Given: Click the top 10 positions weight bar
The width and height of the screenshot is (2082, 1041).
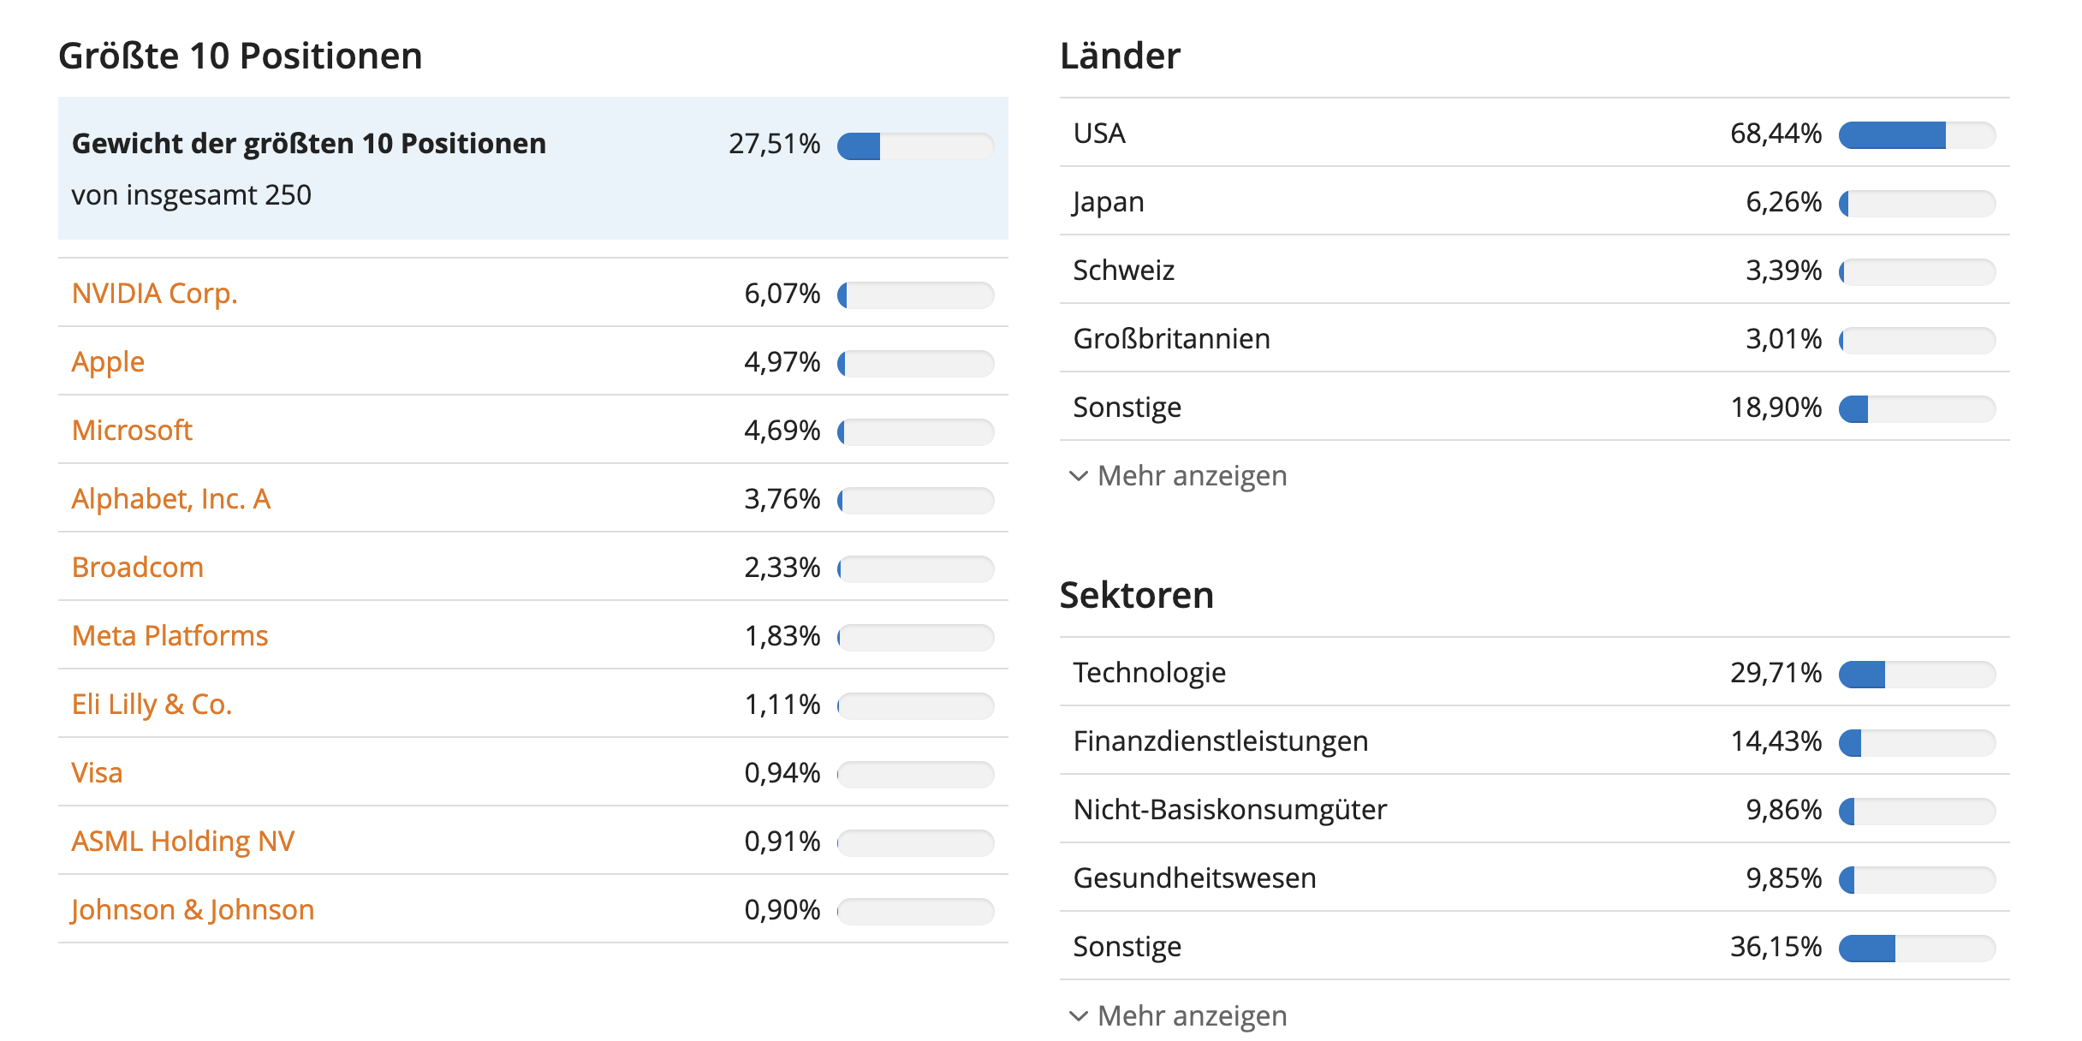Looking at the screenshot, I should tap(915, 146).
